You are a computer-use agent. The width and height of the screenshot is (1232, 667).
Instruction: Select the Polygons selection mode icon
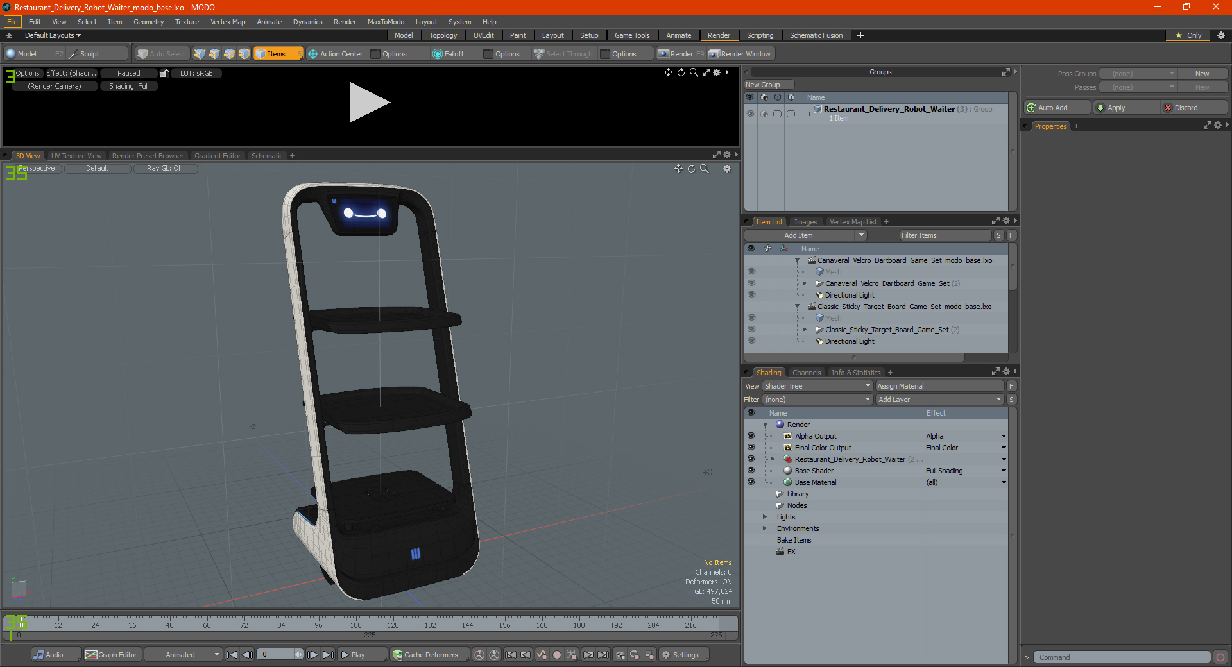tap(229, 54)
